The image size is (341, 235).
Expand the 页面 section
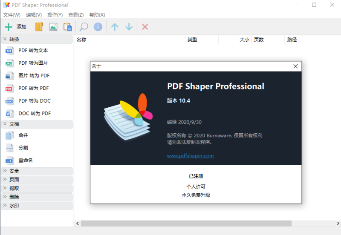(37, 180)
